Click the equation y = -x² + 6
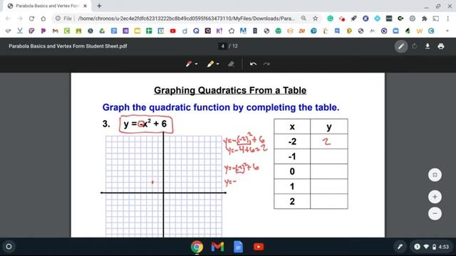This screenshot has width=456, height=256. click(145, 124)
